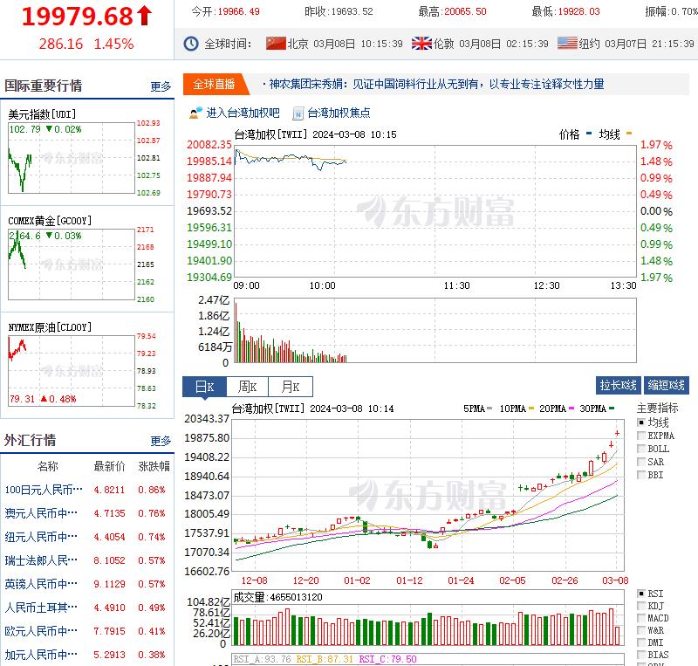Click the blue 价格 legend marker
The image size is (698, 666).
(x=589, y=134)
